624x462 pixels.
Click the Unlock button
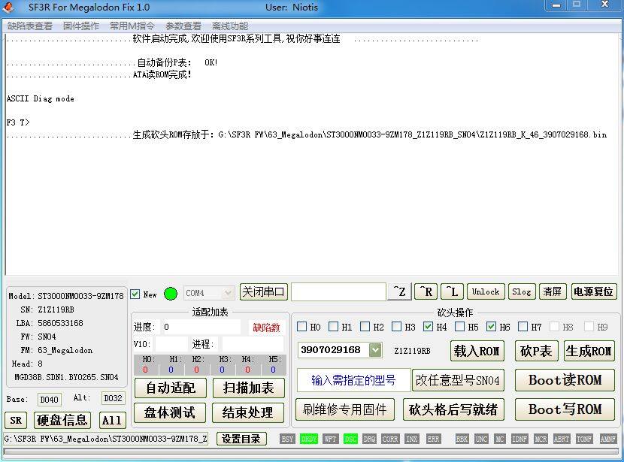pos(486,292)
